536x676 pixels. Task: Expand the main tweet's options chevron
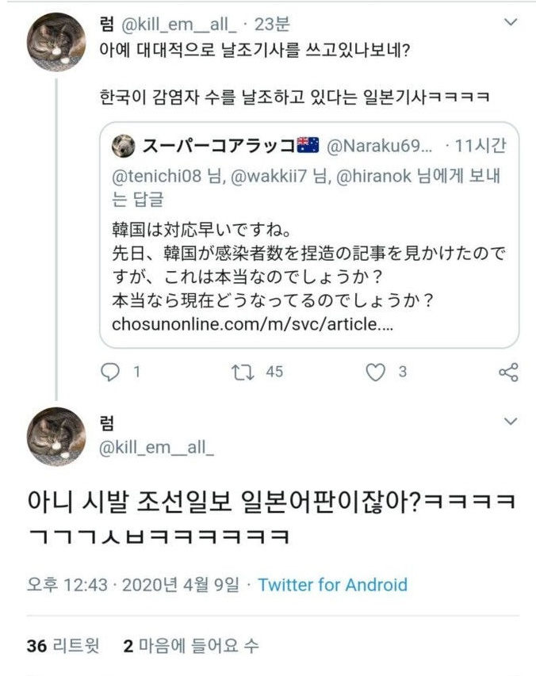click(x=511, y=421)
